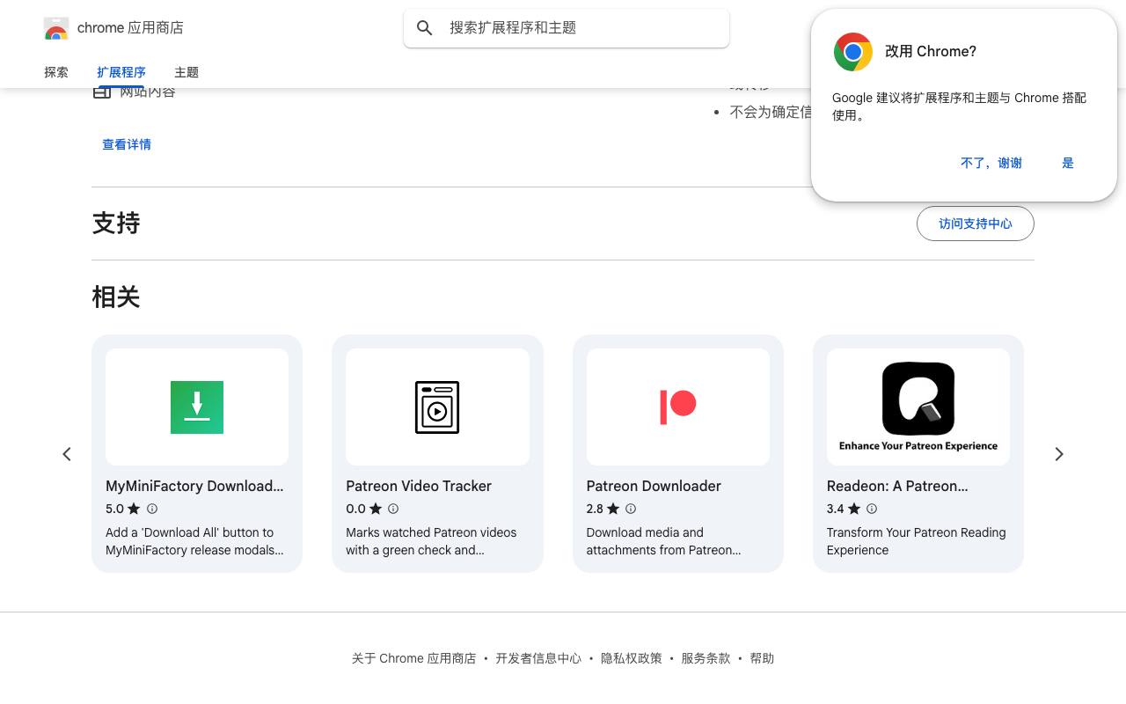The height and width of the screenshot is (704, 1126).
Task: Click the Chrome logo in the popup
Action: [x=852, y=52]
